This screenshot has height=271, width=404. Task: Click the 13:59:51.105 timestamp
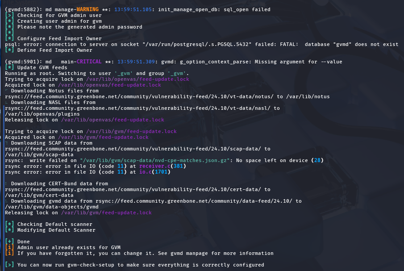point(133,9)
